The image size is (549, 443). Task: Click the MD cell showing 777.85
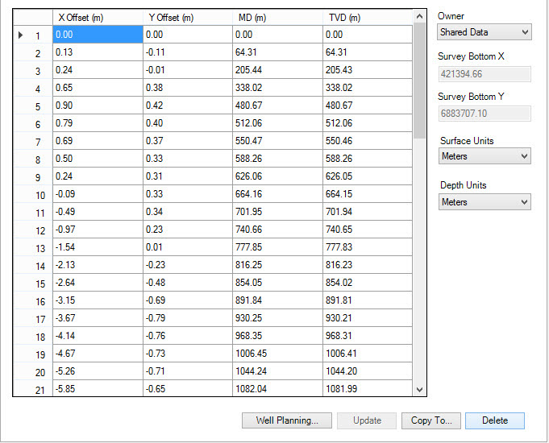pyautogui.click(x=277, y=247)
